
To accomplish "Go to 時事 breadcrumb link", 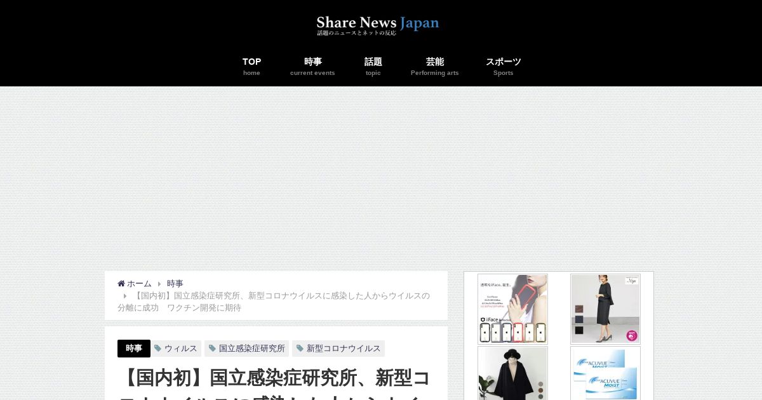I will coord(175,284).
